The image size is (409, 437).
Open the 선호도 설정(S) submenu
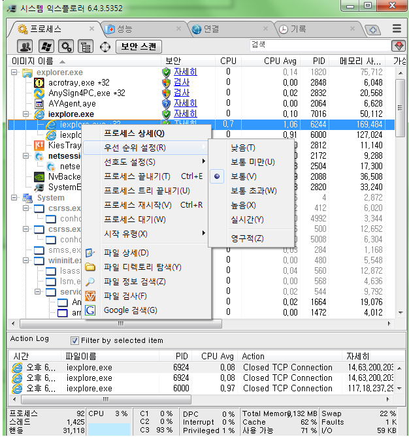(x=146, y=162)
